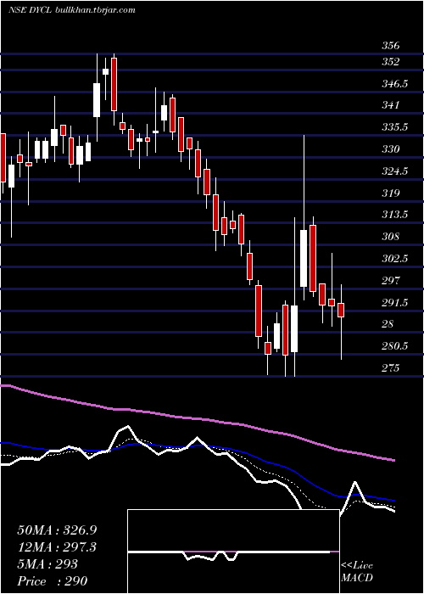Click the 346.5 price axis label
The height and width of the screenshot is (594, 424).
pos(394,84)
